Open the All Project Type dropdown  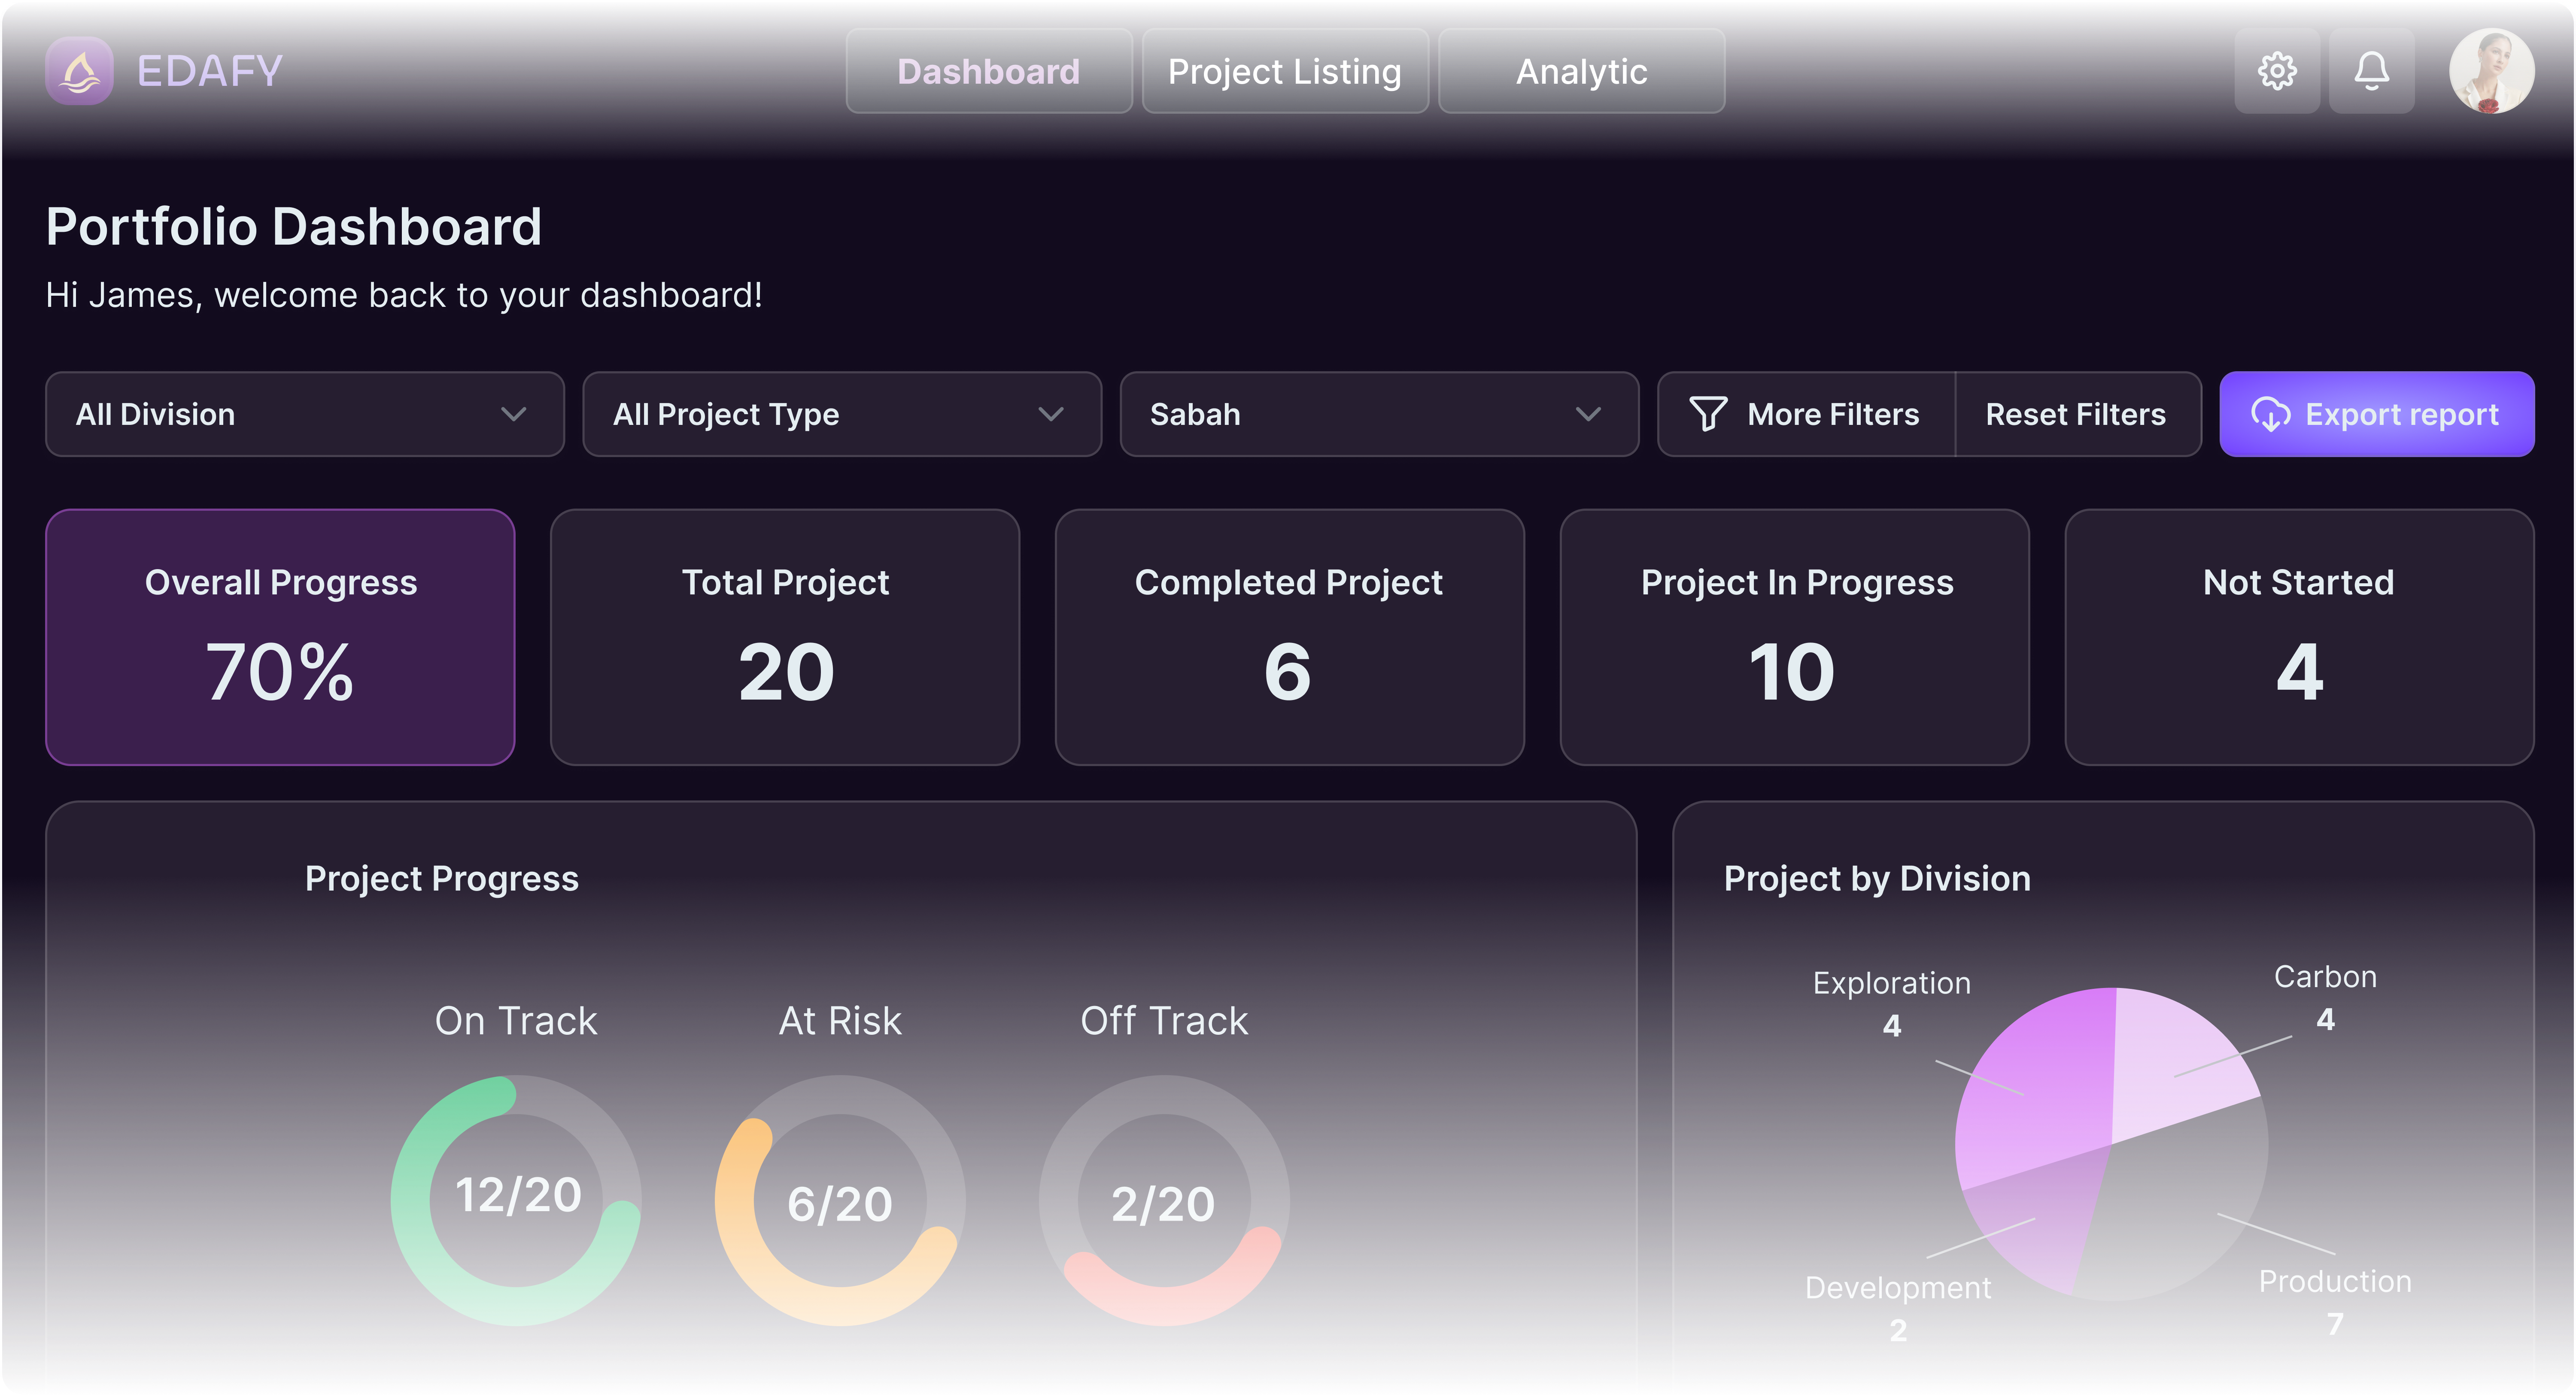pos(842,414)
